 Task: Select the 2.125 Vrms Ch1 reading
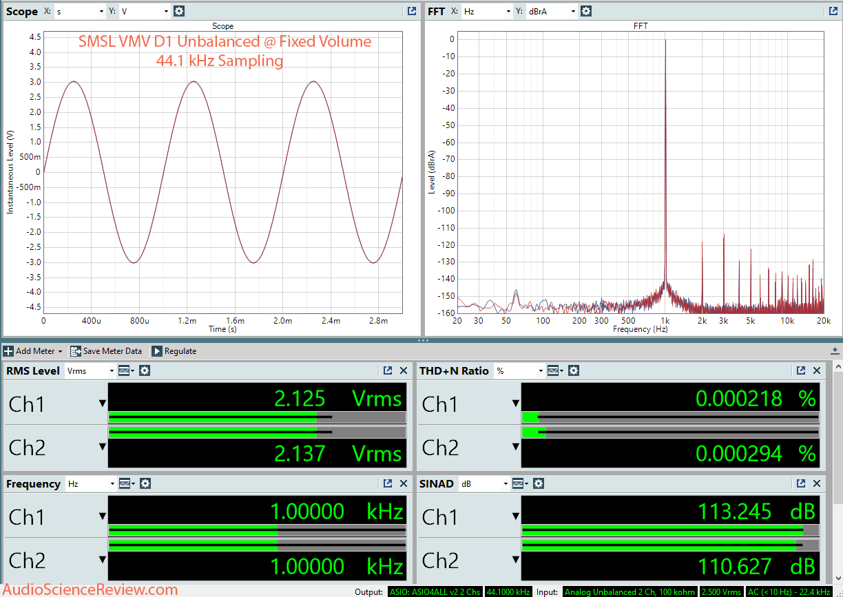click(x=337, y=398)
